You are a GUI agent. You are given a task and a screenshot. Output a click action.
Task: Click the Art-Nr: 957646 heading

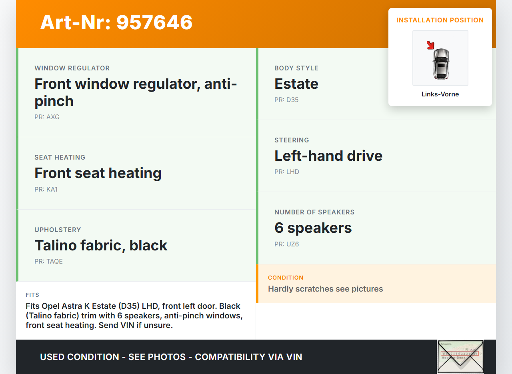pyautogui.click(x=116, y=22)
